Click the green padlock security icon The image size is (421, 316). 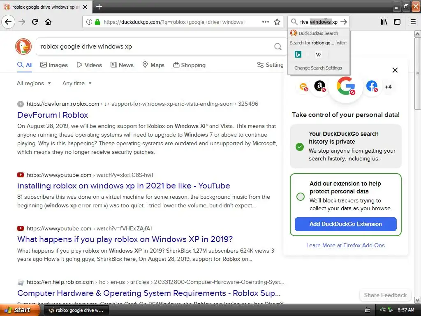pos(97,22)
